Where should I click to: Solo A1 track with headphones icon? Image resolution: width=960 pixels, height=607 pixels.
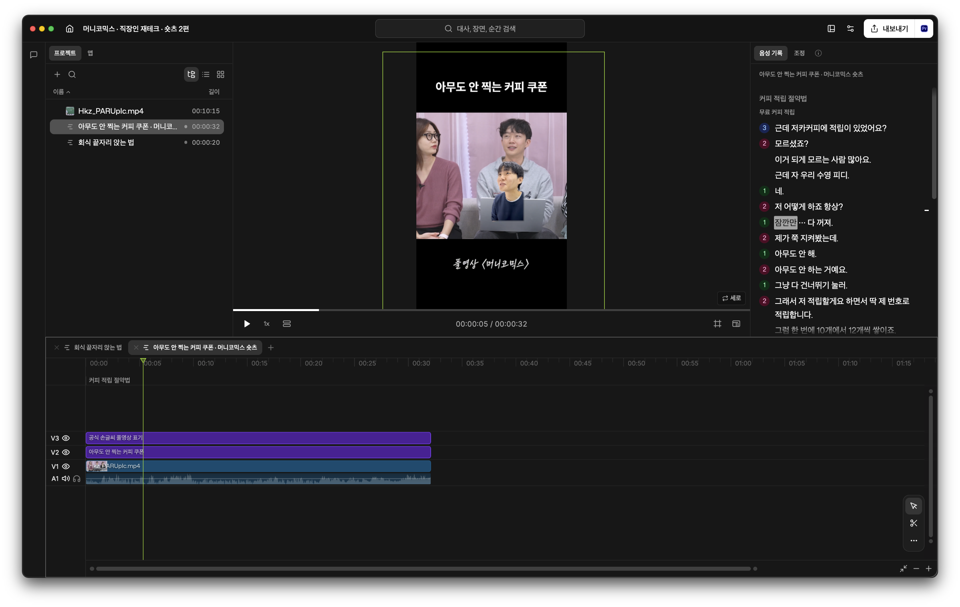(x=77, y=479)
